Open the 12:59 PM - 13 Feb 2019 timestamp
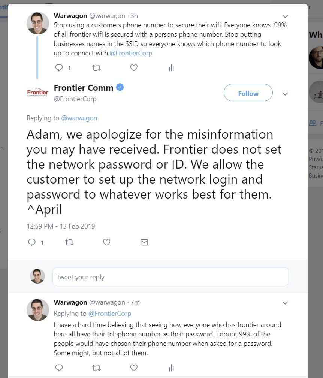This screenshot has height=378, width=323. point(61,226)
